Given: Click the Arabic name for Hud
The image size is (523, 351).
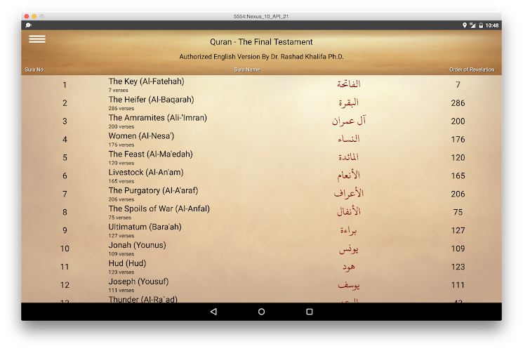Looking at the screenshot, I should pyautogui.click(x=349, y=267).
